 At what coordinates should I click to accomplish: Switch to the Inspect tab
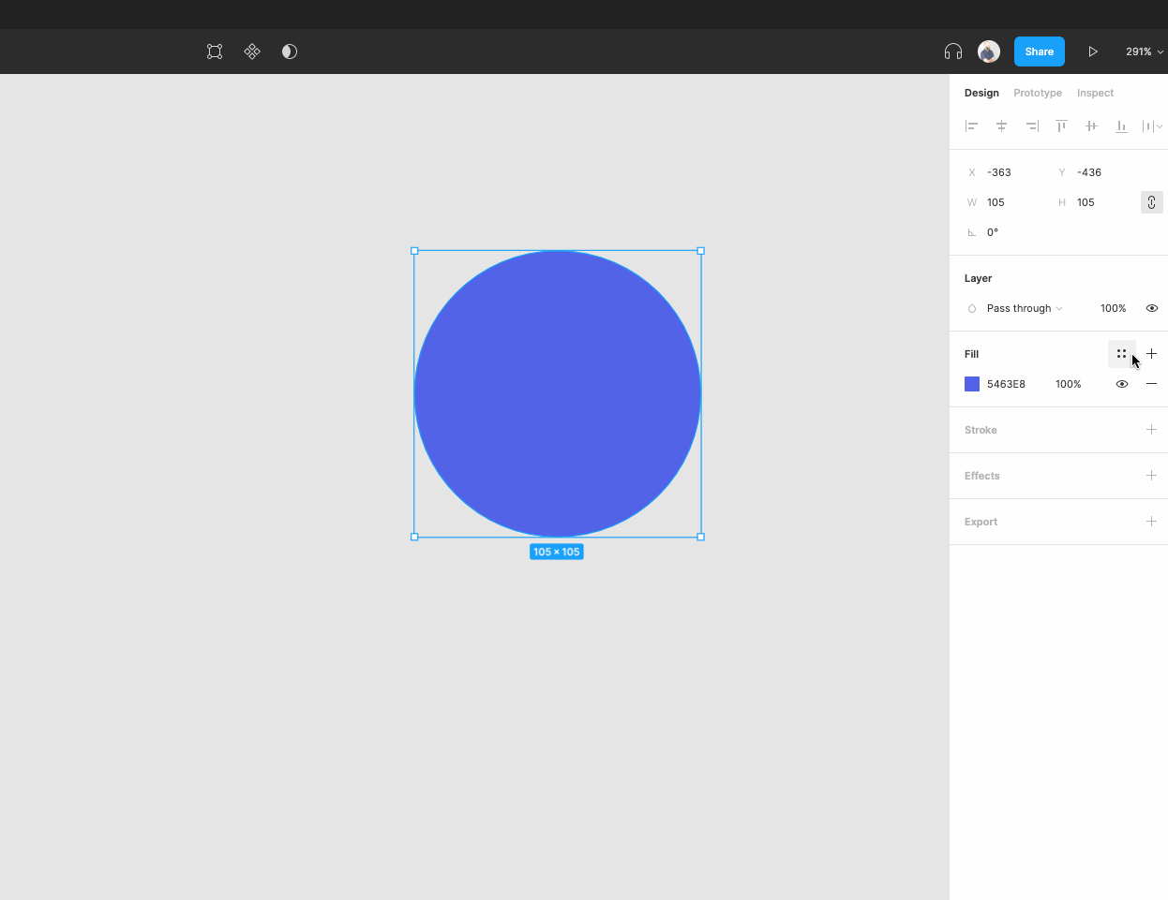[x=1095, y=93]
